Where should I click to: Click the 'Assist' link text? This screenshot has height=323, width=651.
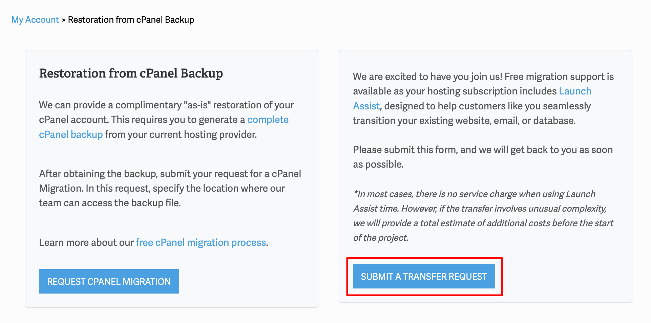pos(366,106)
